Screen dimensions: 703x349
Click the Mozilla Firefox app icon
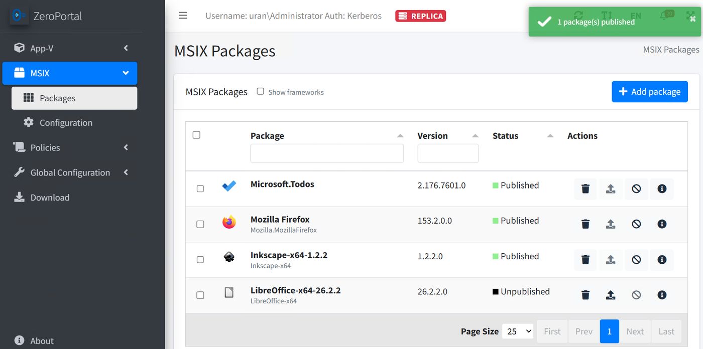pos(229,222)
